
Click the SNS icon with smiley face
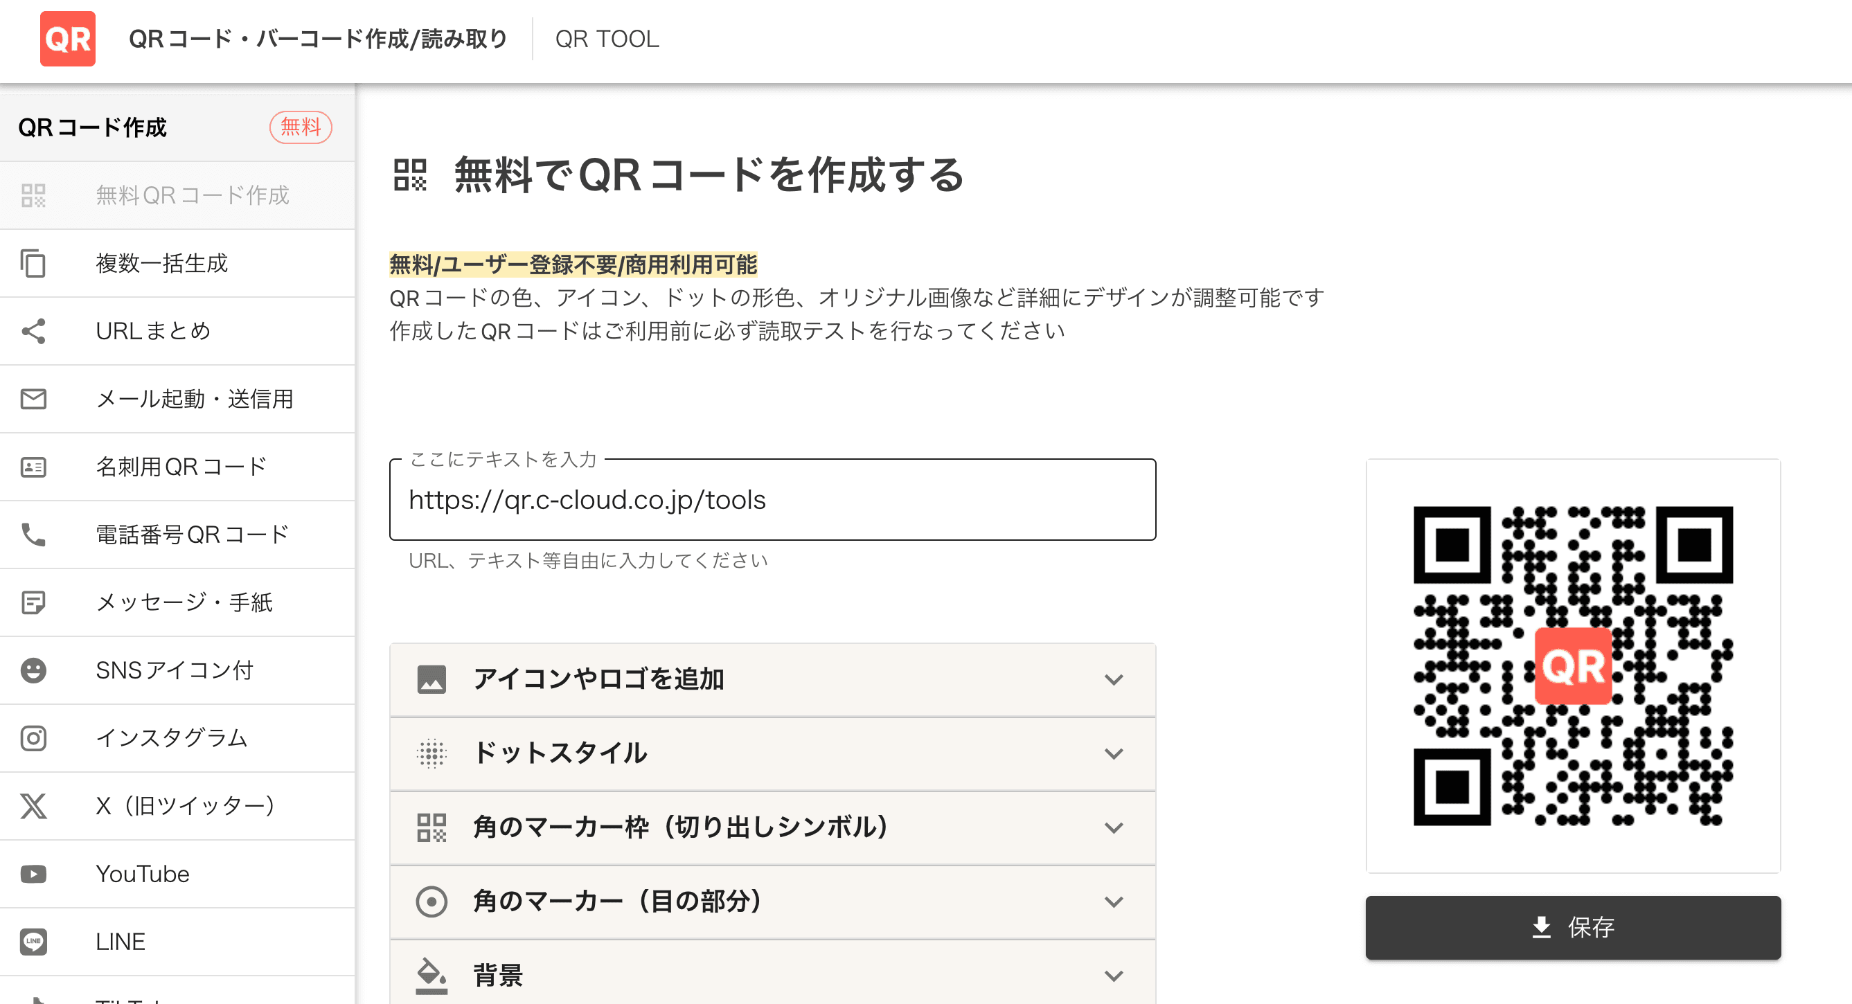pyautogui.click(x=36, y=672)
